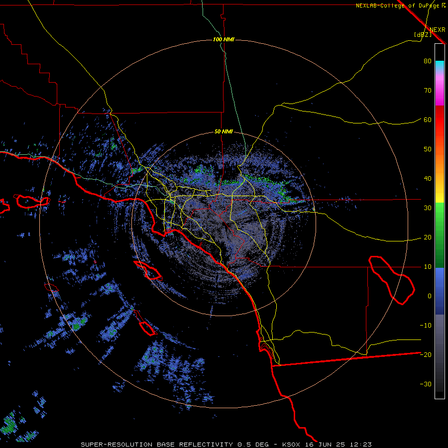The image size is (448, 448).
Task: Click the dark radar site center point
Action: [x=224, y=224]
